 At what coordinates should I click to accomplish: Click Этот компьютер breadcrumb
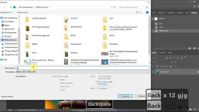[25, 7]
